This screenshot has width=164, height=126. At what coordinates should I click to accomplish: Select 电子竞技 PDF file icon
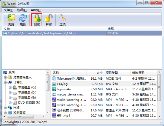[x=54, y=110]
